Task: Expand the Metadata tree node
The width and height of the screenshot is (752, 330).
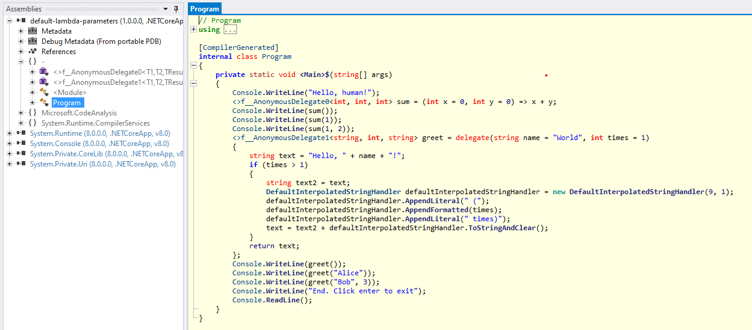Action: click(21, 31)
